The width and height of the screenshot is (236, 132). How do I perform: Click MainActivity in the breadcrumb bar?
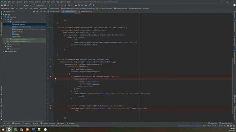point(54,8)
